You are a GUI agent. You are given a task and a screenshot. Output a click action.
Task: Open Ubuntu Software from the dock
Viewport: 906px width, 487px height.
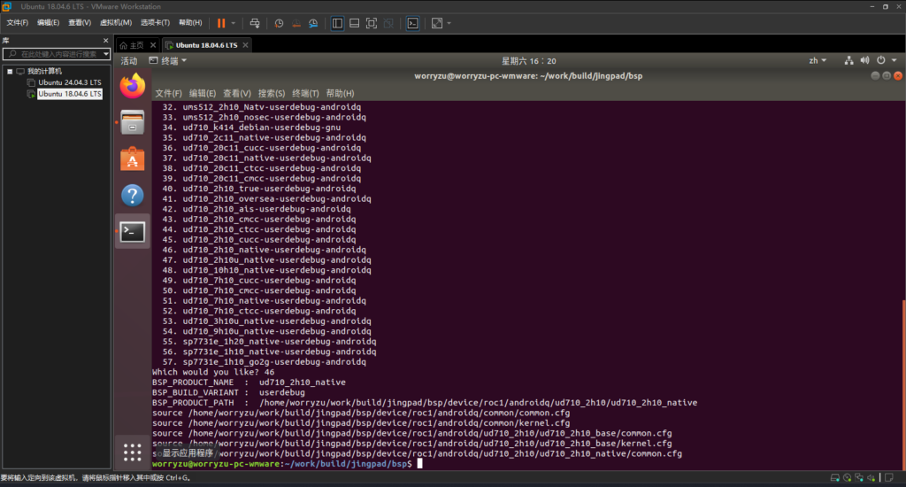click(x=132, y=158)
